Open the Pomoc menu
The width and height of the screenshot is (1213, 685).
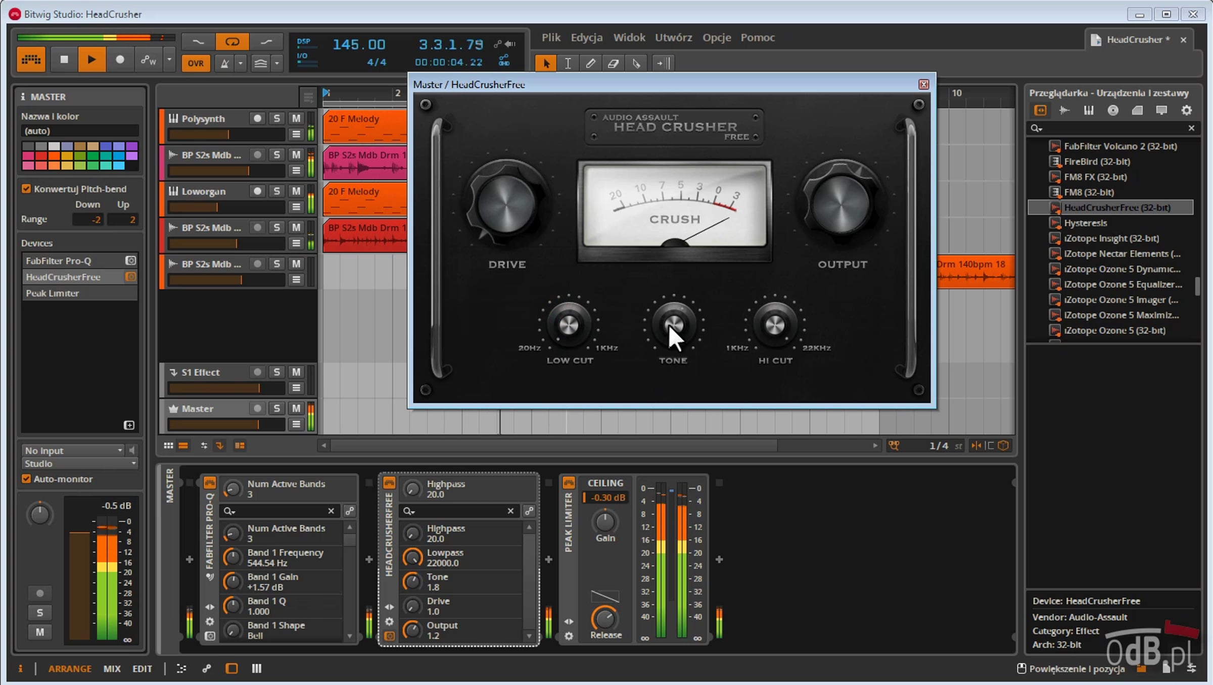tap(758, 37)
